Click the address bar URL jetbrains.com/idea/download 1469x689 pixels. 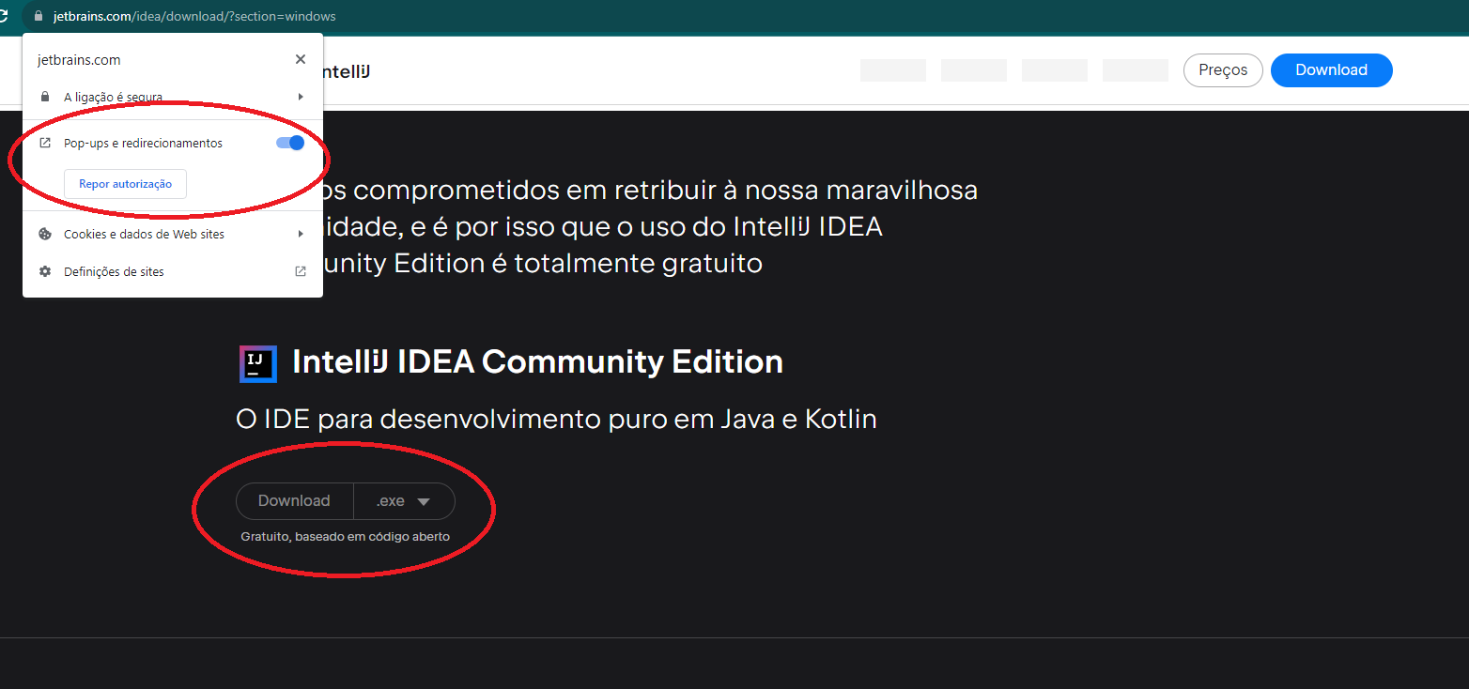194,16
